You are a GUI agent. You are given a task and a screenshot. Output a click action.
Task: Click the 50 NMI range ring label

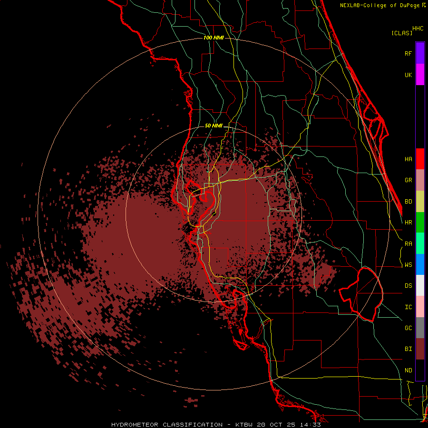coord(214,126)
